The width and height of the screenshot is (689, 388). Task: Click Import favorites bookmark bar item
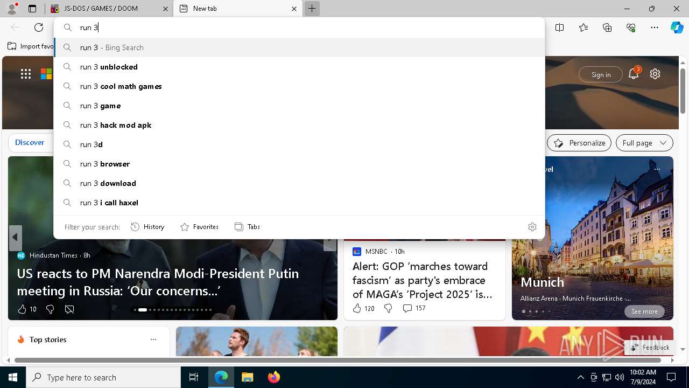31,46
